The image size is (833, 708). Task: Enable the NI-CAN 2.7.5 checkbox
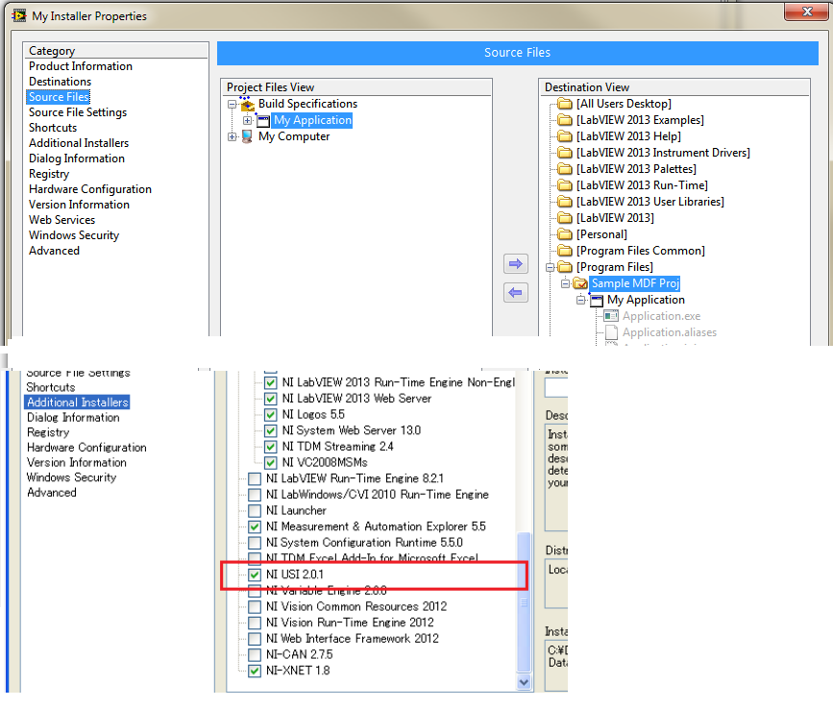point(255,655)
